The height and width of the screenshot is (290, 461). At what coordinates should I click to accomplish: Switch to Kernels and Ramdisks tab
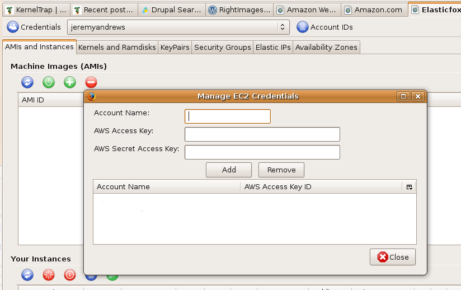pyautogui.click(x=117, y=48)
